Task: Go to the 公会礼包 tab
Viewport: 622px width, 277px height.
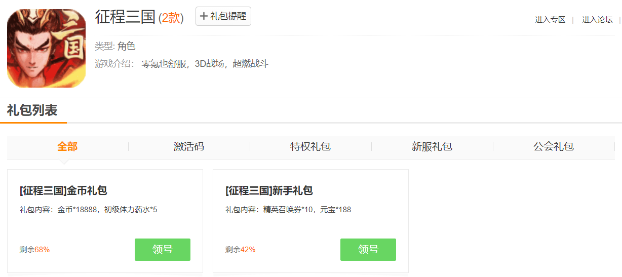Action: [554, 147]
